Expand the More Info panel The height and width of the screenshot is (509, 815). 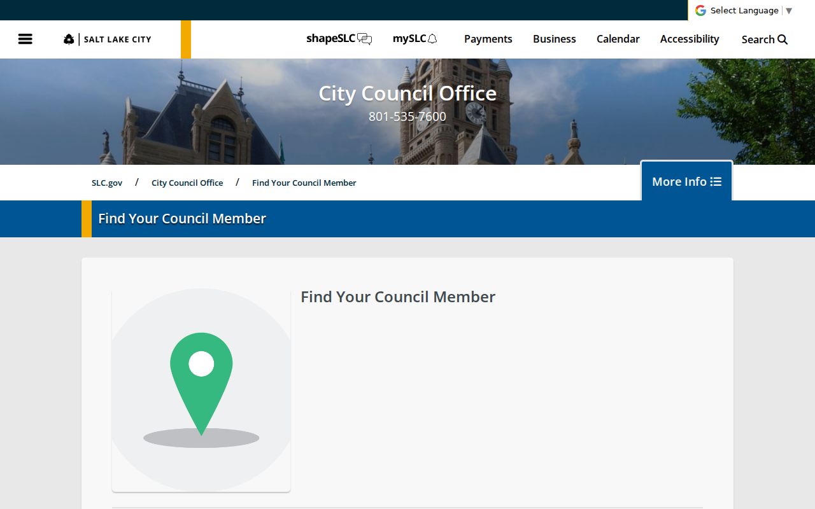pos(686,181)
